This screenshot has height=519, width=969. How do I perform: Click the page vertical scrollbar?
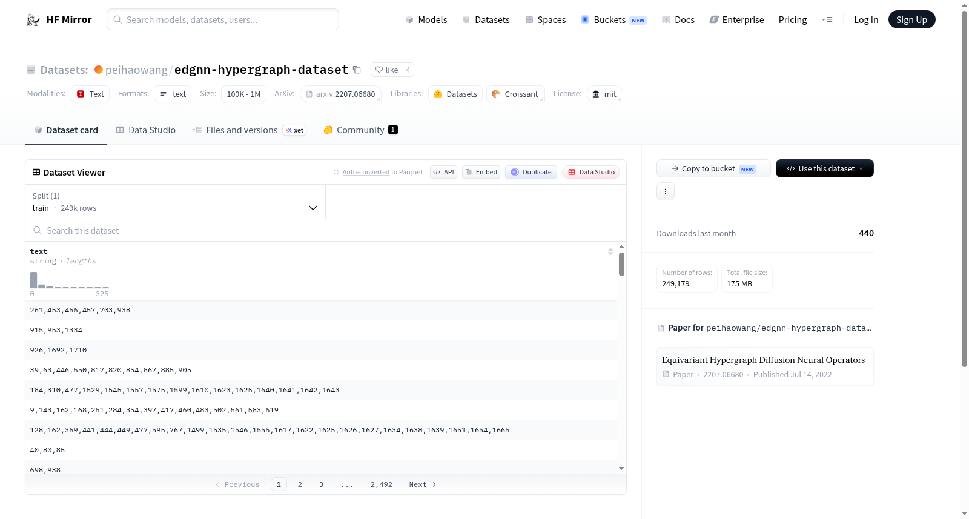coord(965,188)
